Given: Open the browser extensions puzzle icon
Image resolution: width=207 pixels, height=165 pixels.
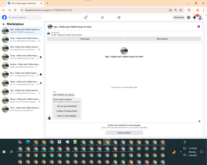Looking at the screenshot, I should click(x=189, y=10).
